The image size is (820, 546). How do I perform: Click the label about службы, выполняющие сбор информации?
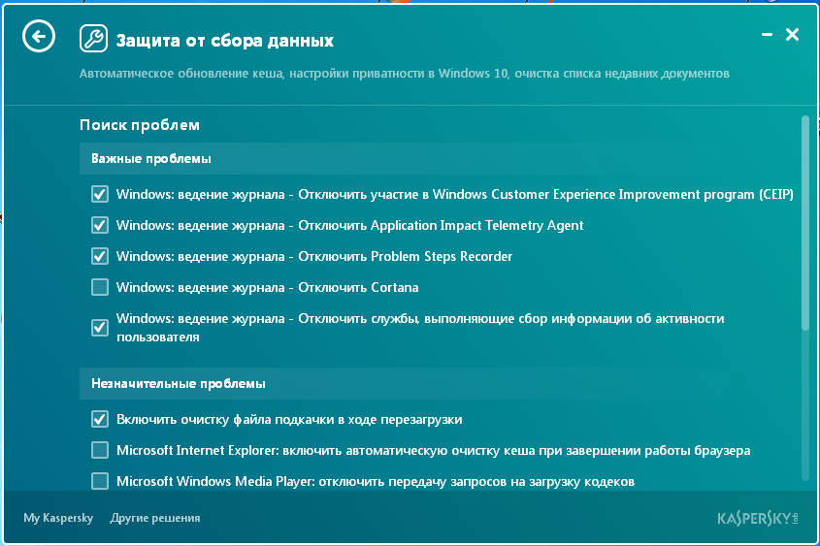pos(420,328)
